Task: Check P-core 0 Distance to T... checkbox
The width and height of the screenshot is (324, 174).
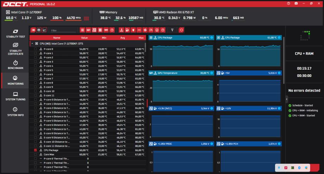Action: tap(35, 99)
